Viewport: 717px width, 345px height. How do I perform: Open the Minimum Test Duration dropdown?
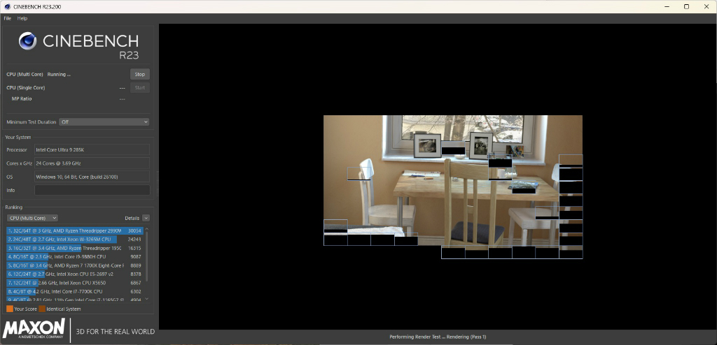[x=104, y=122]
